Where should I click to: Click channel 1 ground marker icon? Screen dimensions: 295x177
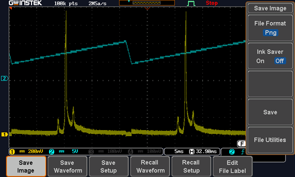4,135
